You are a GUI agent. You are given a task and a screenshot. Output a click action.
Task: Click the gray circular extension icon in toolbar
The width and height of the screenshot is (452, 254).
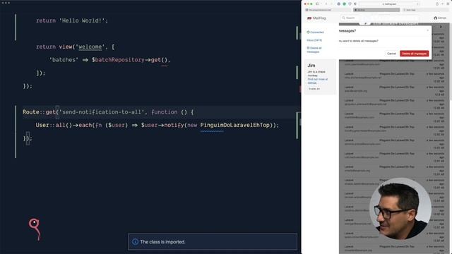tap(339, 4)
